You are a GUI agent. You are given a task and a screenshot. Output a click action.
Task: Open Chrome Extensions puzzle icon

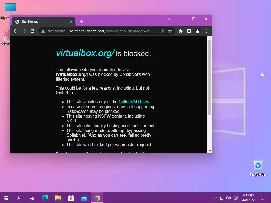[180, 31]
